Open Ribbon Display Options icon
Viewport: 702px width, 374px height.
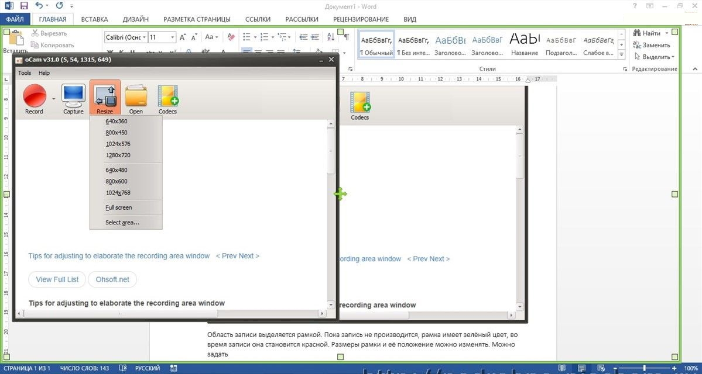(x=650, y=6)
